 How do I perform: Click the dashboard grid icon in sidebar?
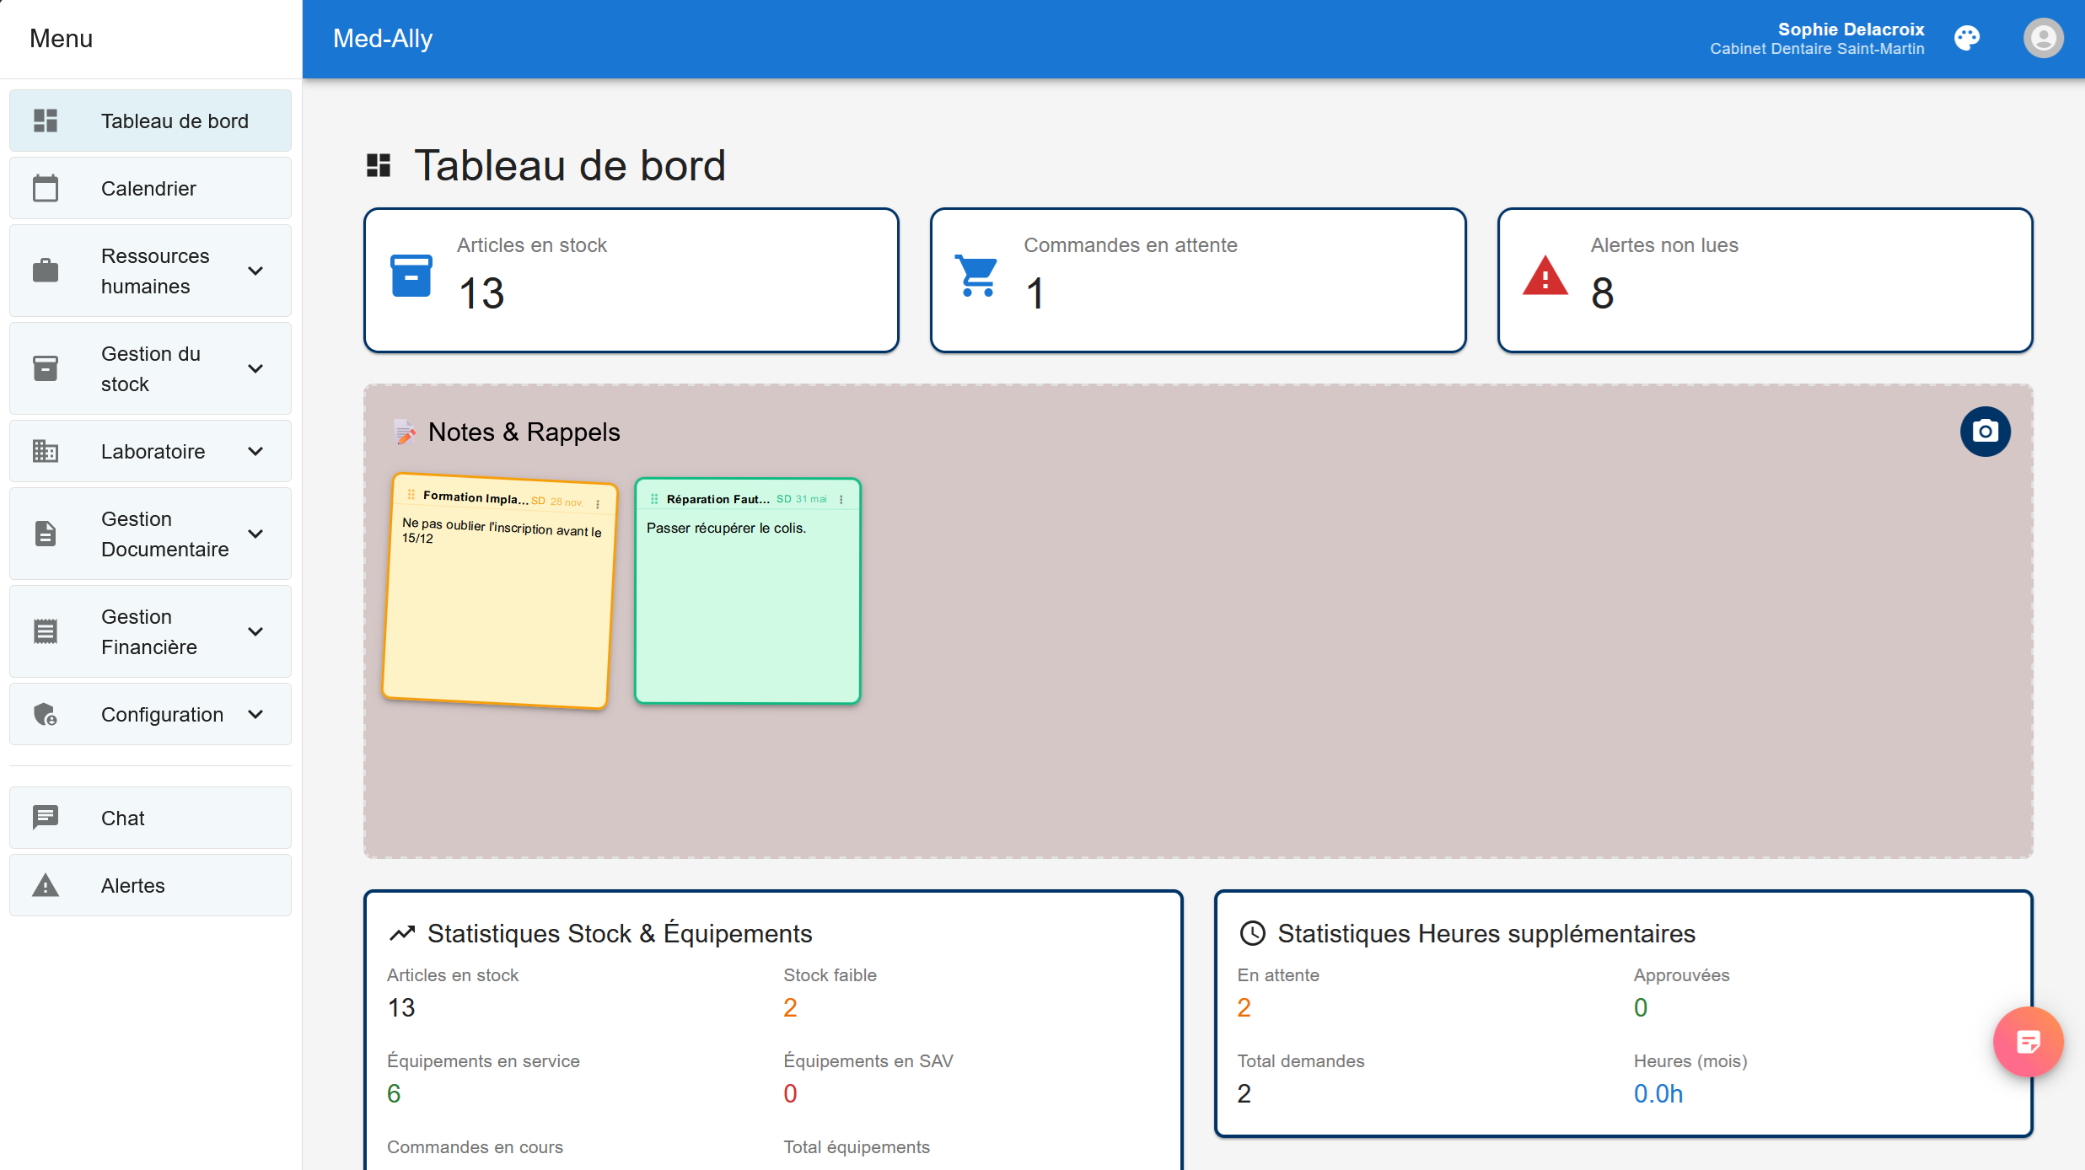[46, 121]
